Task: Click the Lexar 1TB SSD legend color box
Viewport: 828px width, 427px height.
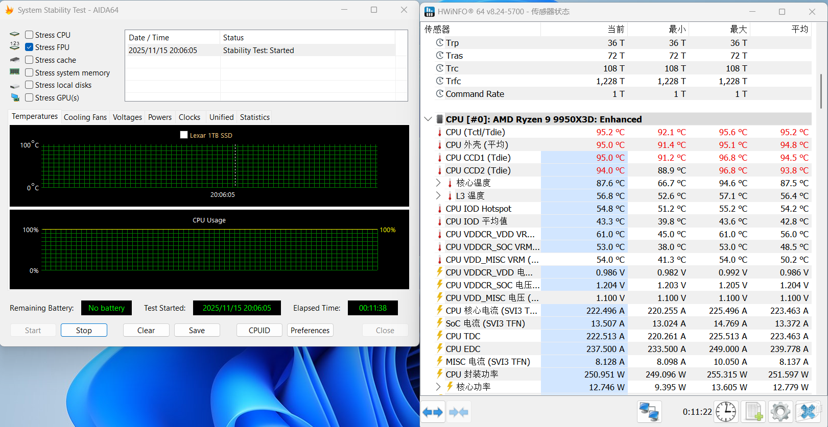Action: pos(184,135)
